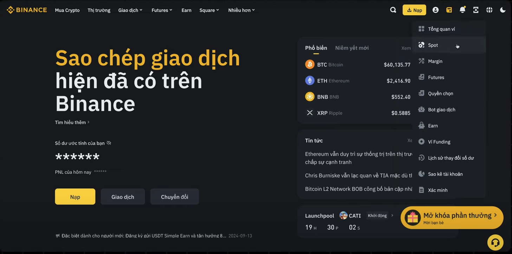This screenshot has height=254, width=512.
Task: Expand the Futures dropdown in navbar
Action: 162,10
